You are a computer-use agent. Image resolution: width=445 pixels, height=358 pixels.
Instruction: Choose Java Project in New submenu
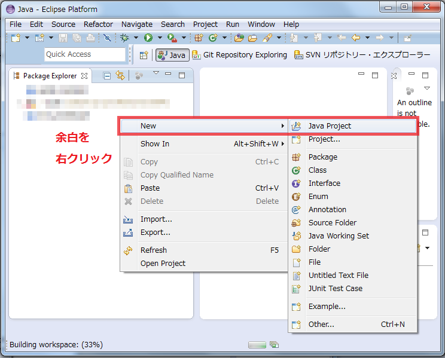(353, 126)
